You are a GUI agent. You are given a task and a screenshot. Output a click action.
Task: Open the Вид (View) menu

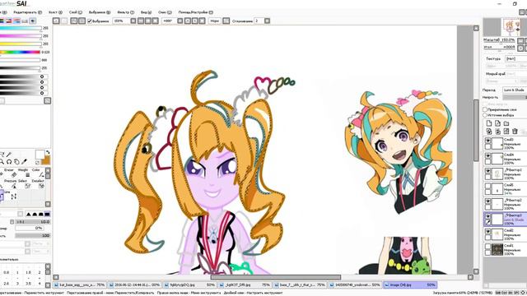[x=146, y=12]
